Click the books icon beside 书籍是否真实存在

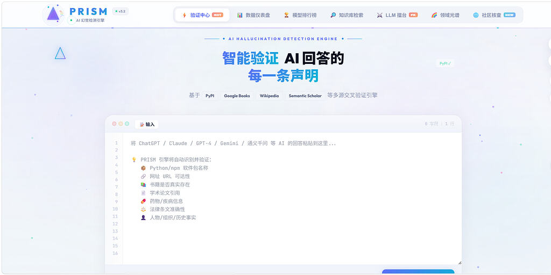(143, 185)
